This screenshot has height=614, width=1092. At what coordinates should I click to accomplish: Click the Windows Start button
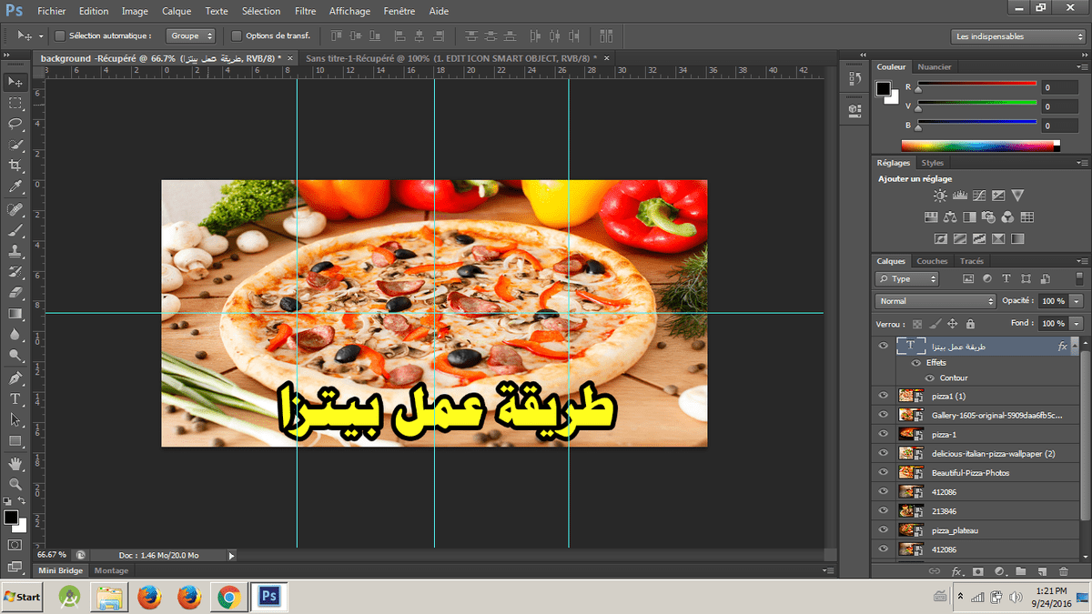point(22,597)
